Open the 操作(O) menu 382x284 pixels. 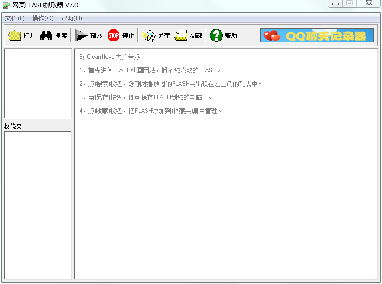point(42,18)
